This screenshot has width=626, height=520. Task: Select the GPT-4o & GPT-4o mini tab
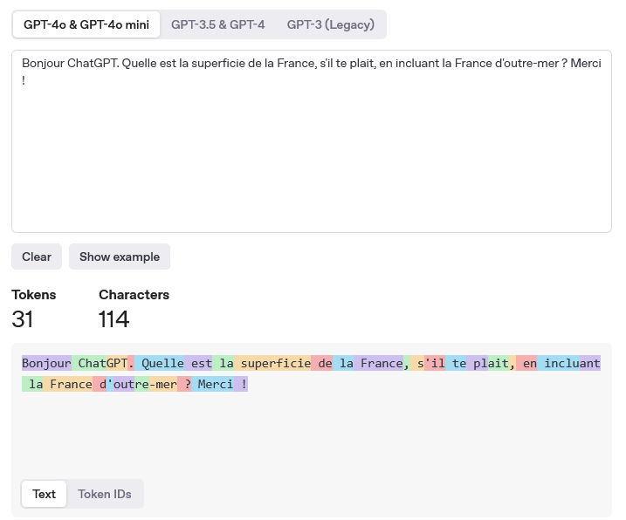86,24
